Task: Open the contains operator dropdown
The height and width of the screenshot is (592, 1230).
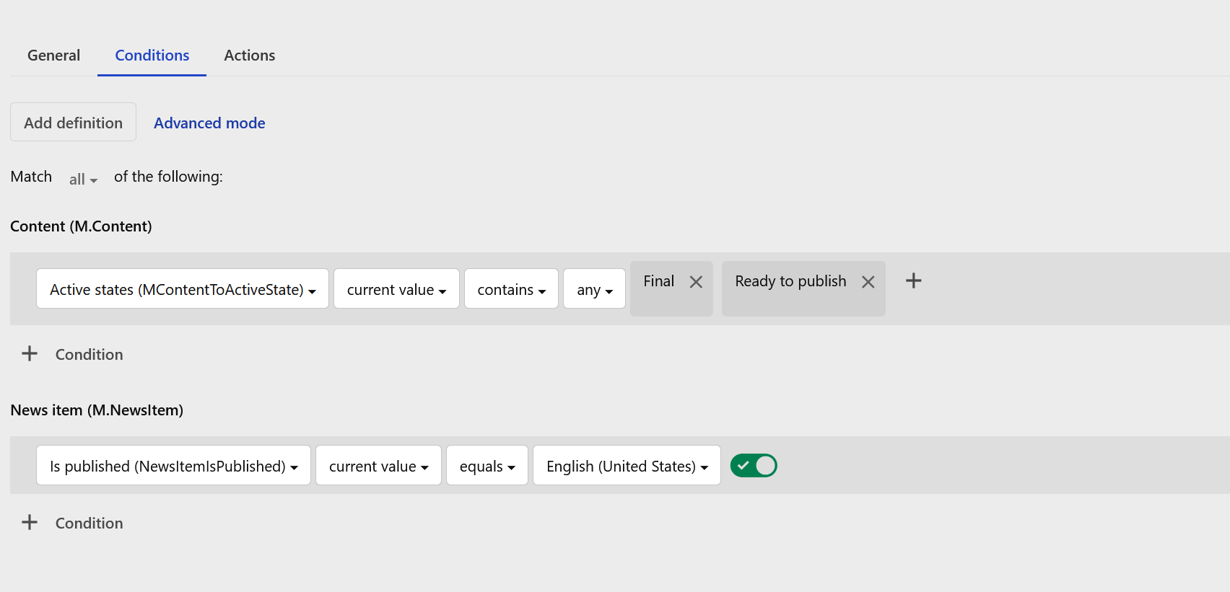Action: (511, 289)
